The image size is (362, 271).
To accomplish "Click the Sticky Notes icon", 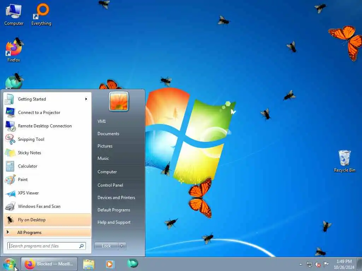I will pyautogui.click(x=10, y=152).
